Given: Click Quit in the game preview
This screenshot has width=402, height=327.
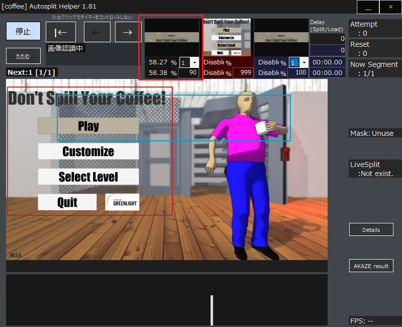Looking at the screenshot, I should pyautogui.click(x=67, y=202).
